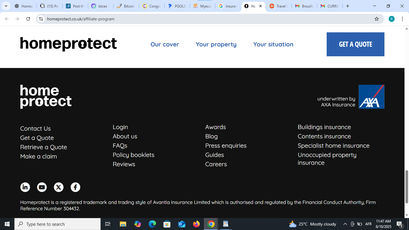Open Reviews link
Screen dimensions: 409x230
[x=124, y=164]
